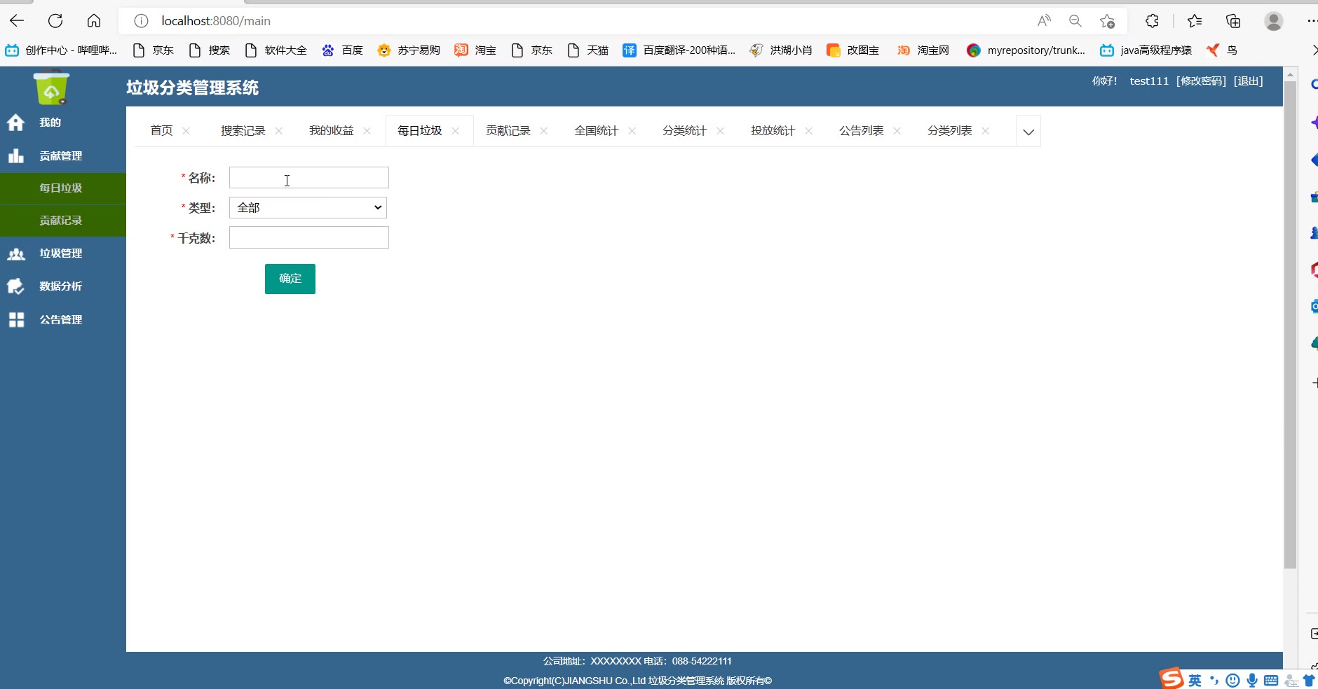Switch to the 投放统计 tab

tap(773, 131)
